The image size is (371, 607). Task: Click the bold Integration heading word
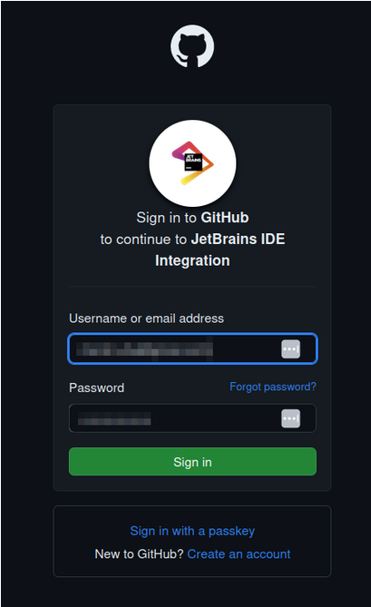tap(192, 260)
